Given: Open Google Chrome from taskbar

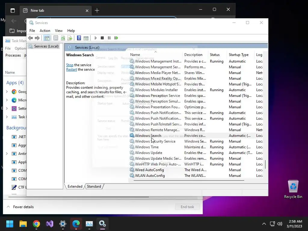Looking at the screenshot, I should pos(36,224).
